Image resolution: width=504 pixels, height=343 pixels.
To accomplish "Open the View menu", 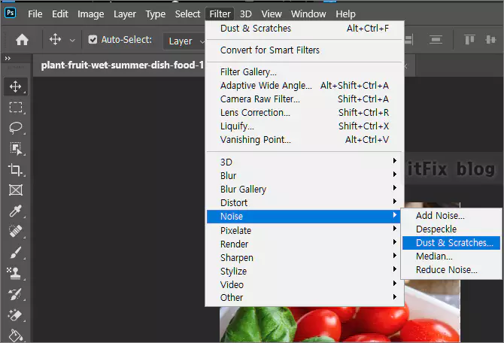I will click(272, 14).
